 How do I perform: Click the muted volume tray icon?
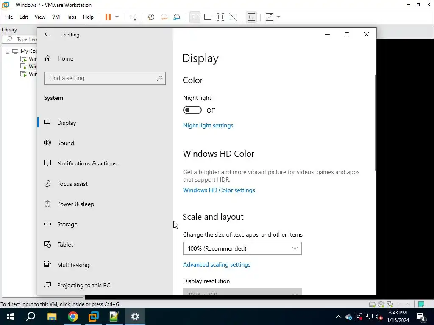379,317
